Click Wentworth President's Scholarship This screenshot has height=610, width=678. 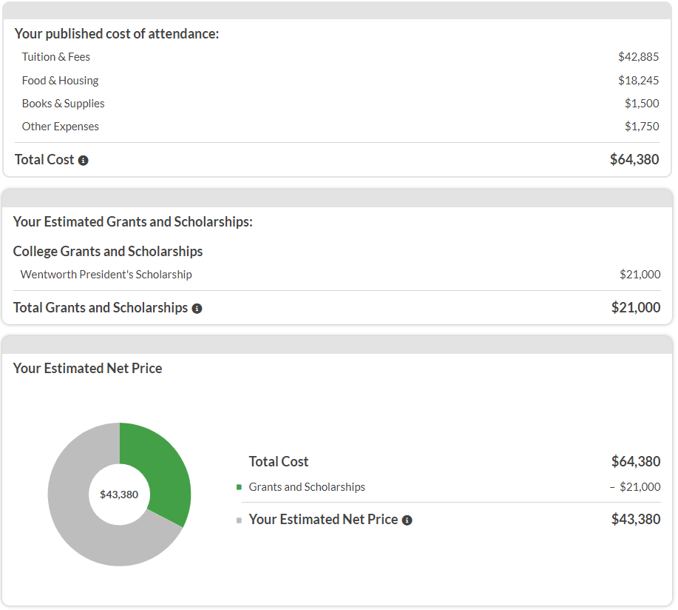(x=106, y=275)
